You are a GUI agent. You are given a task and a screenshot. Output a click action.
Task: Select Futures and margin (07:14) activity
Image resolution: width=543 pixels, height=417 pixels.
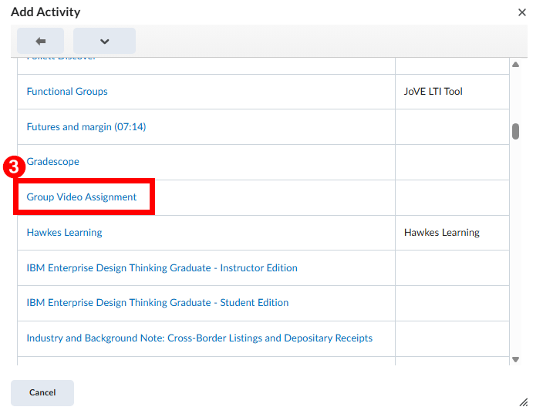(x=86, y=127)
